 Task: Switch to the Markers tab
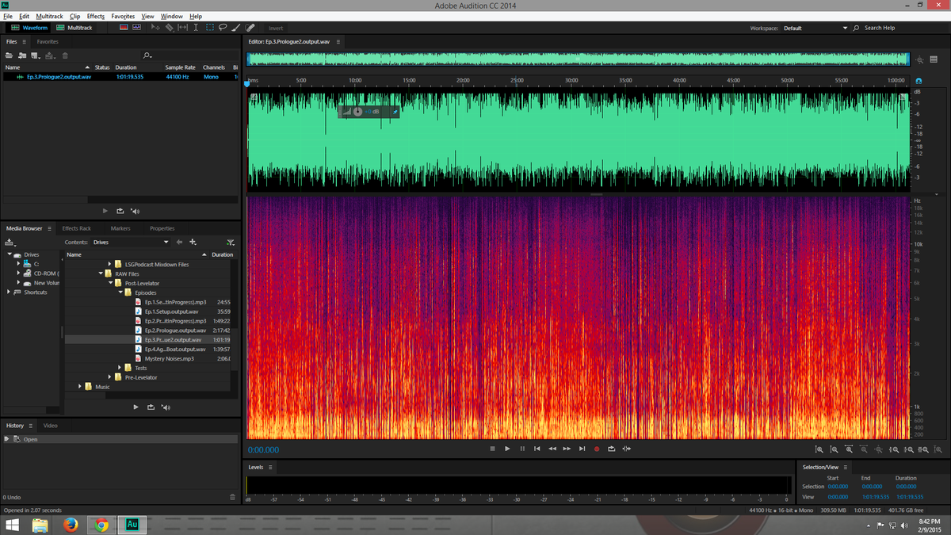120,228
